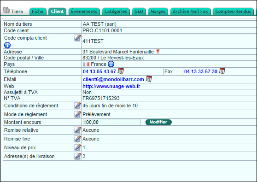
Task: Edit Remise relative via pencil icon
Action: (x=77, y=130)
